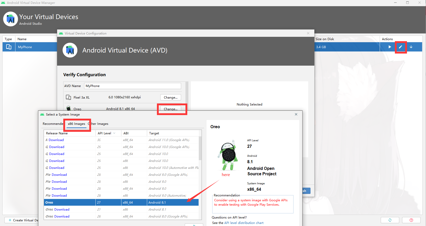Launch MyPhone with the play icon

click(390, 47)
